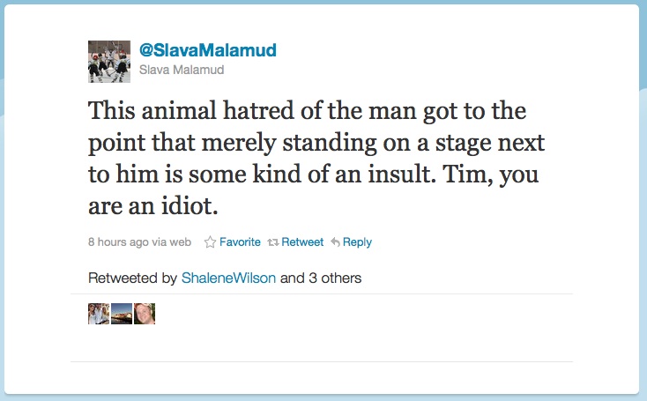
Task: Click the Retweet arrows icon
Action: [273, 241]
